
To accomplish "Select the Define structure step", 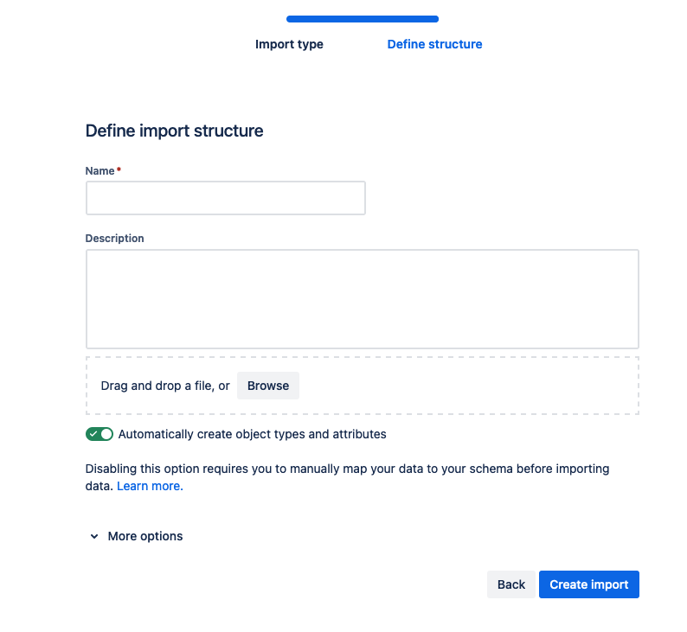I will pos(434,44).
